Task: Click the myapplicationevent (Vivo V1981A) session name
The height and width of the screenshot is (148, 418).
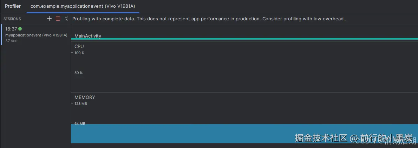Action: point(36,35)
